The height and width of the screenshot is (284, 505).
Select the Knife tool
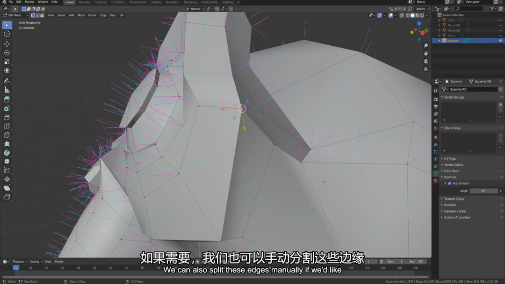point(7,135)
